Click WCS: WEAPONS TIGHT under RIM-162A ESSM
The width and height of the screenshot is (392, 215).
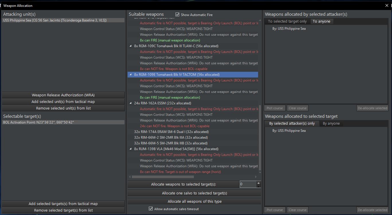pyautogui.click(x=176, y=115)
